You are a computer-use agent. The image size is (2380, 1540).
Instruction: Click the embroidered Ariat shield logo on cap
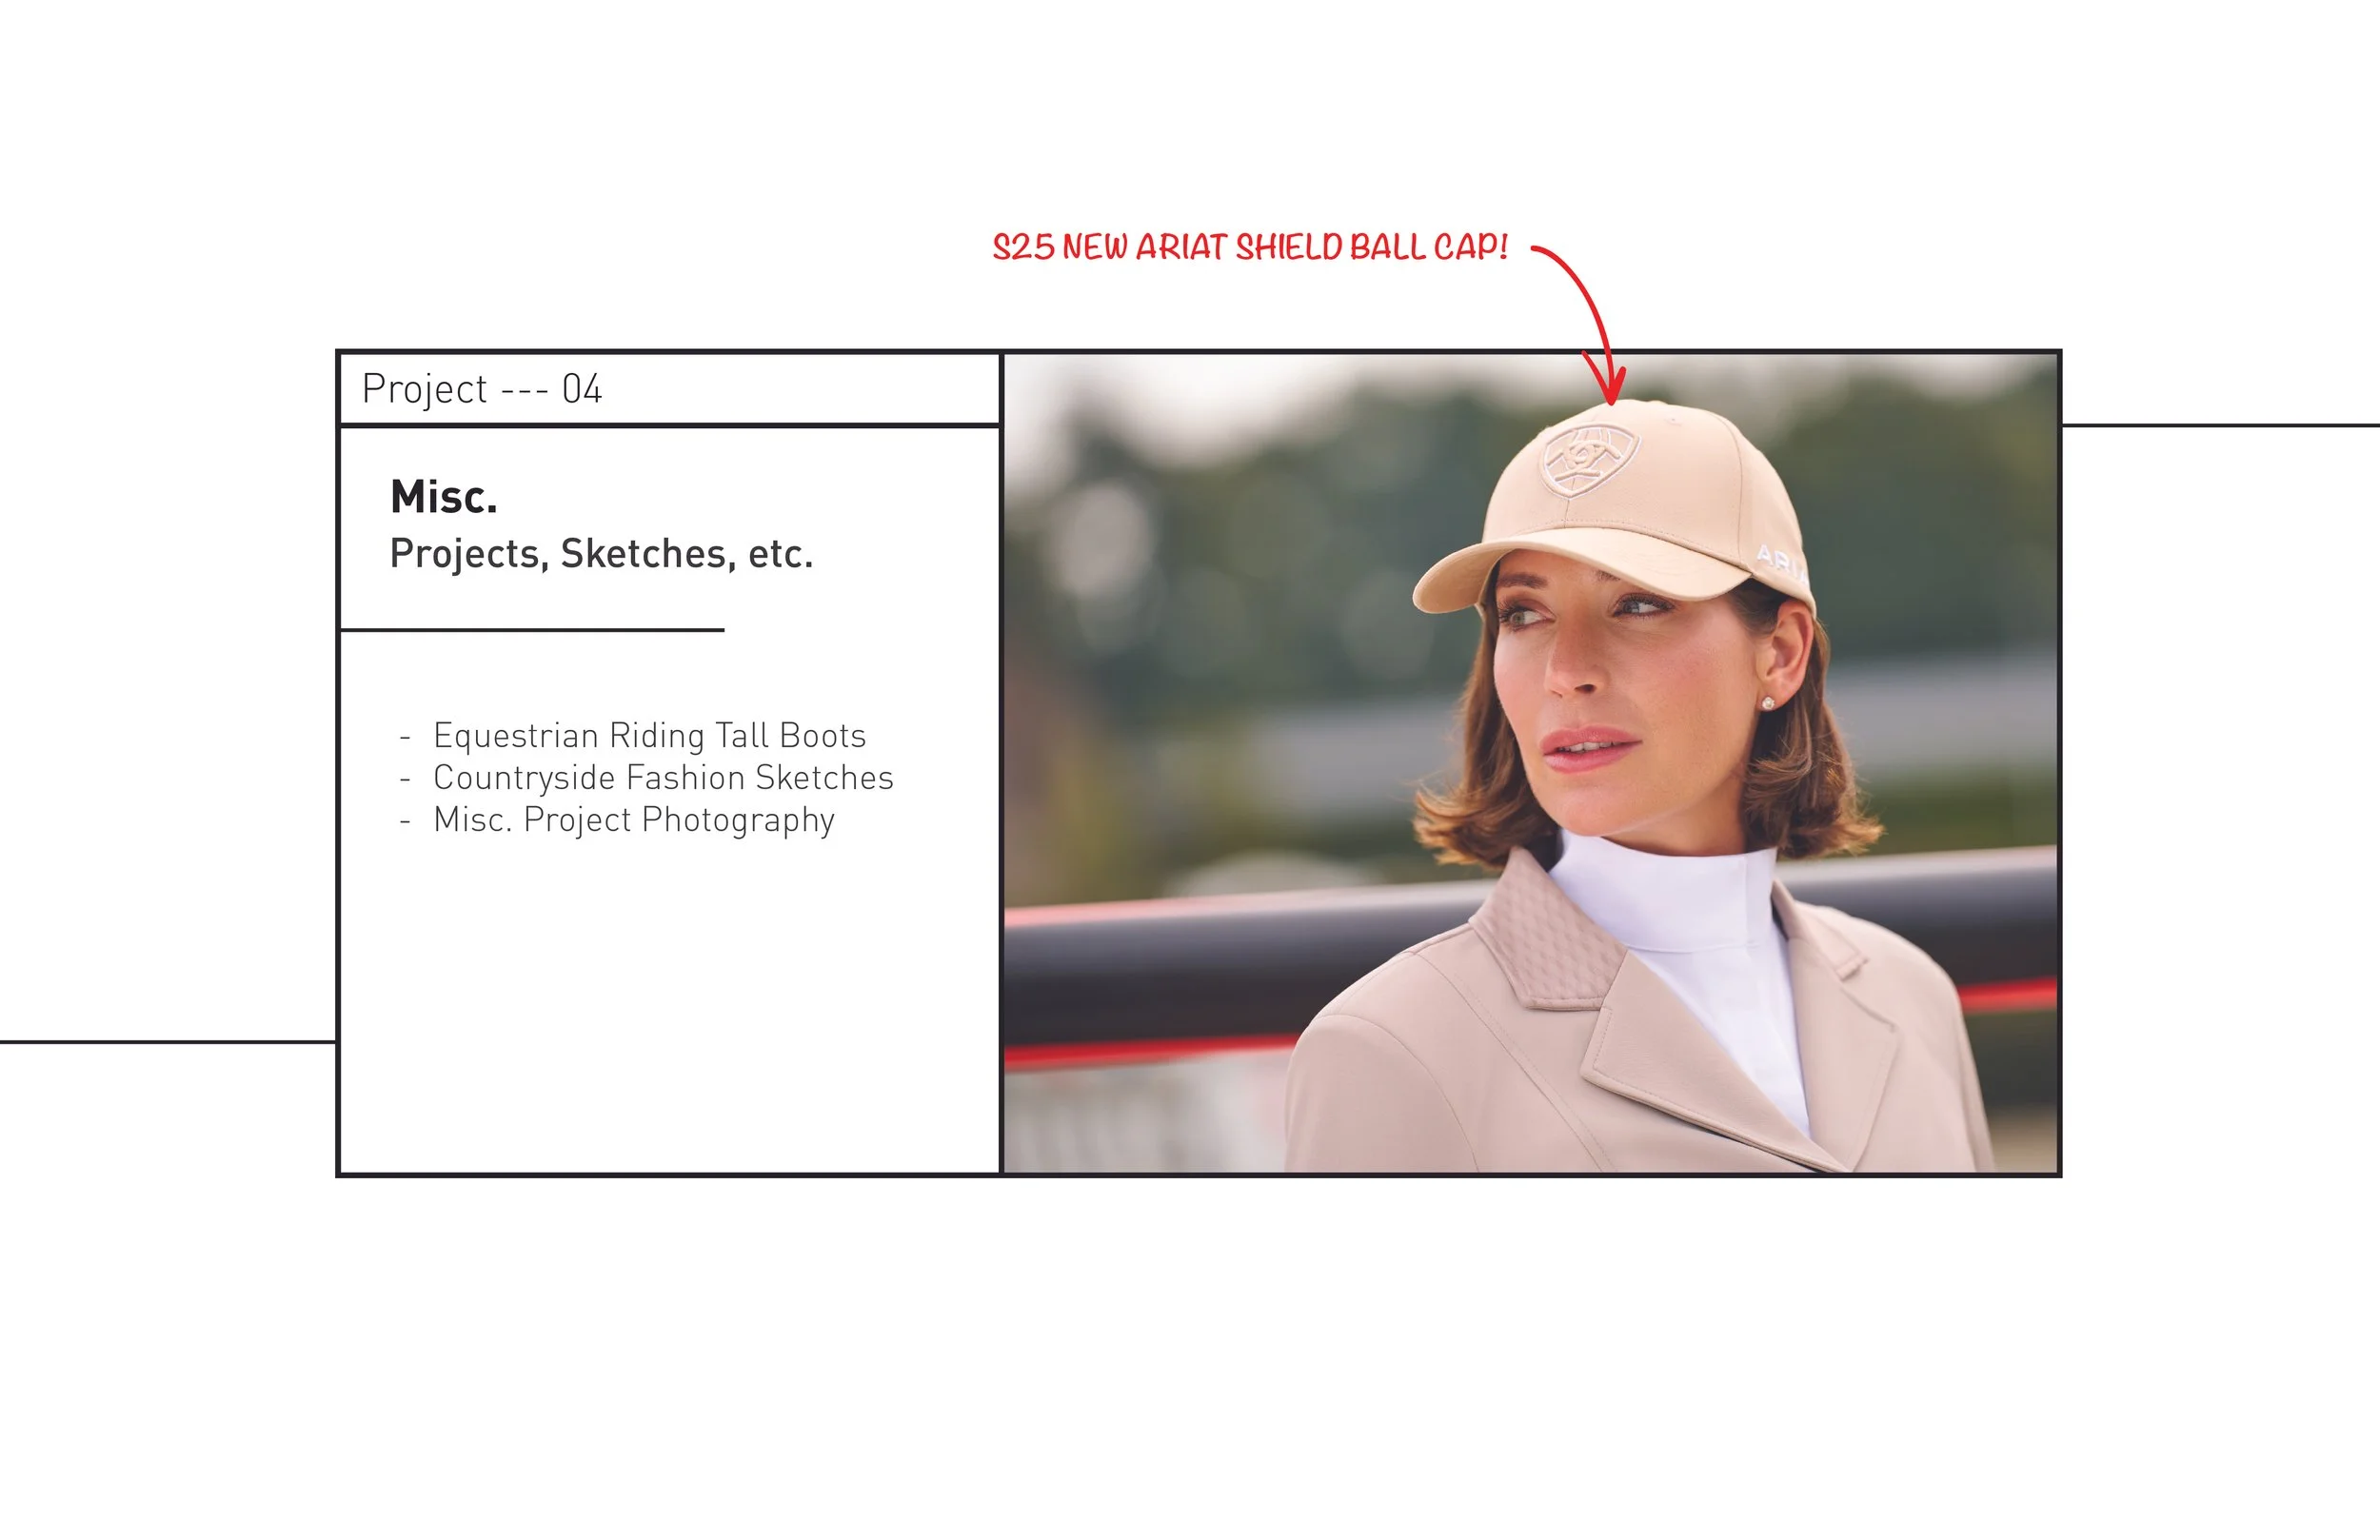click(1588, 459)
